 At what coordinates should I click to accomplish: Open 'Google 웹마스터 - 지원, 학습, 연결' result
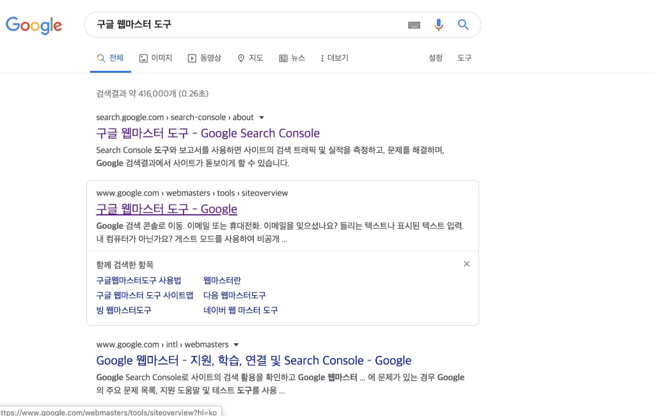pos(253,360)
